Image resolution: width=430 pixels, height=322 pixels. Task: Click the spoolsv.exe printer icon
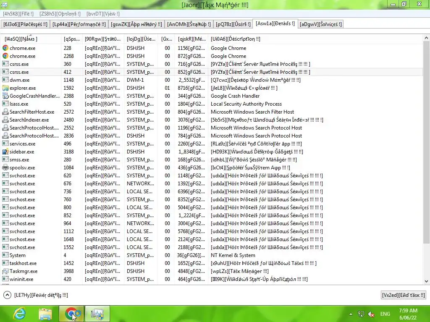(x=5, y=167)
